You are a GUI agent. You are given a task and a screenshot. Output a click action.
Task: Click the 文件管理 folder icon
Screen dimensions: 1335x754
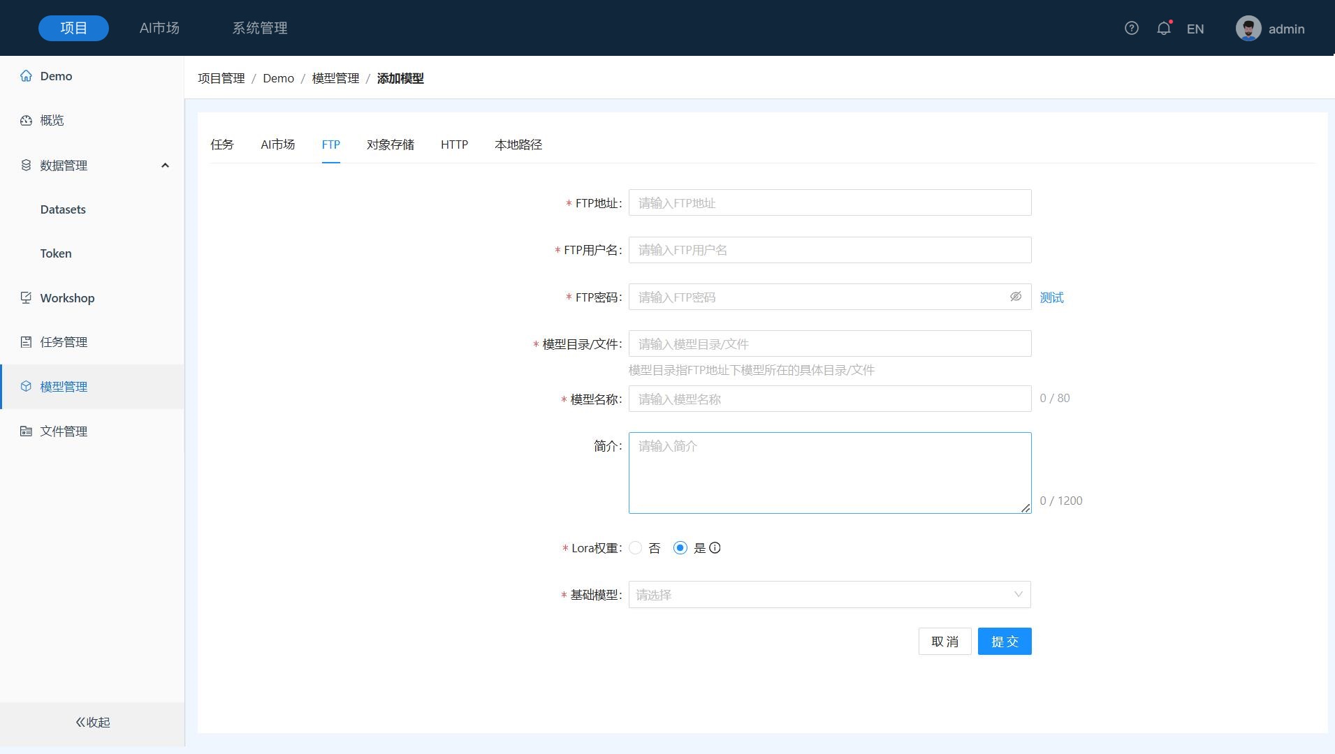click(x=26, y=431)
